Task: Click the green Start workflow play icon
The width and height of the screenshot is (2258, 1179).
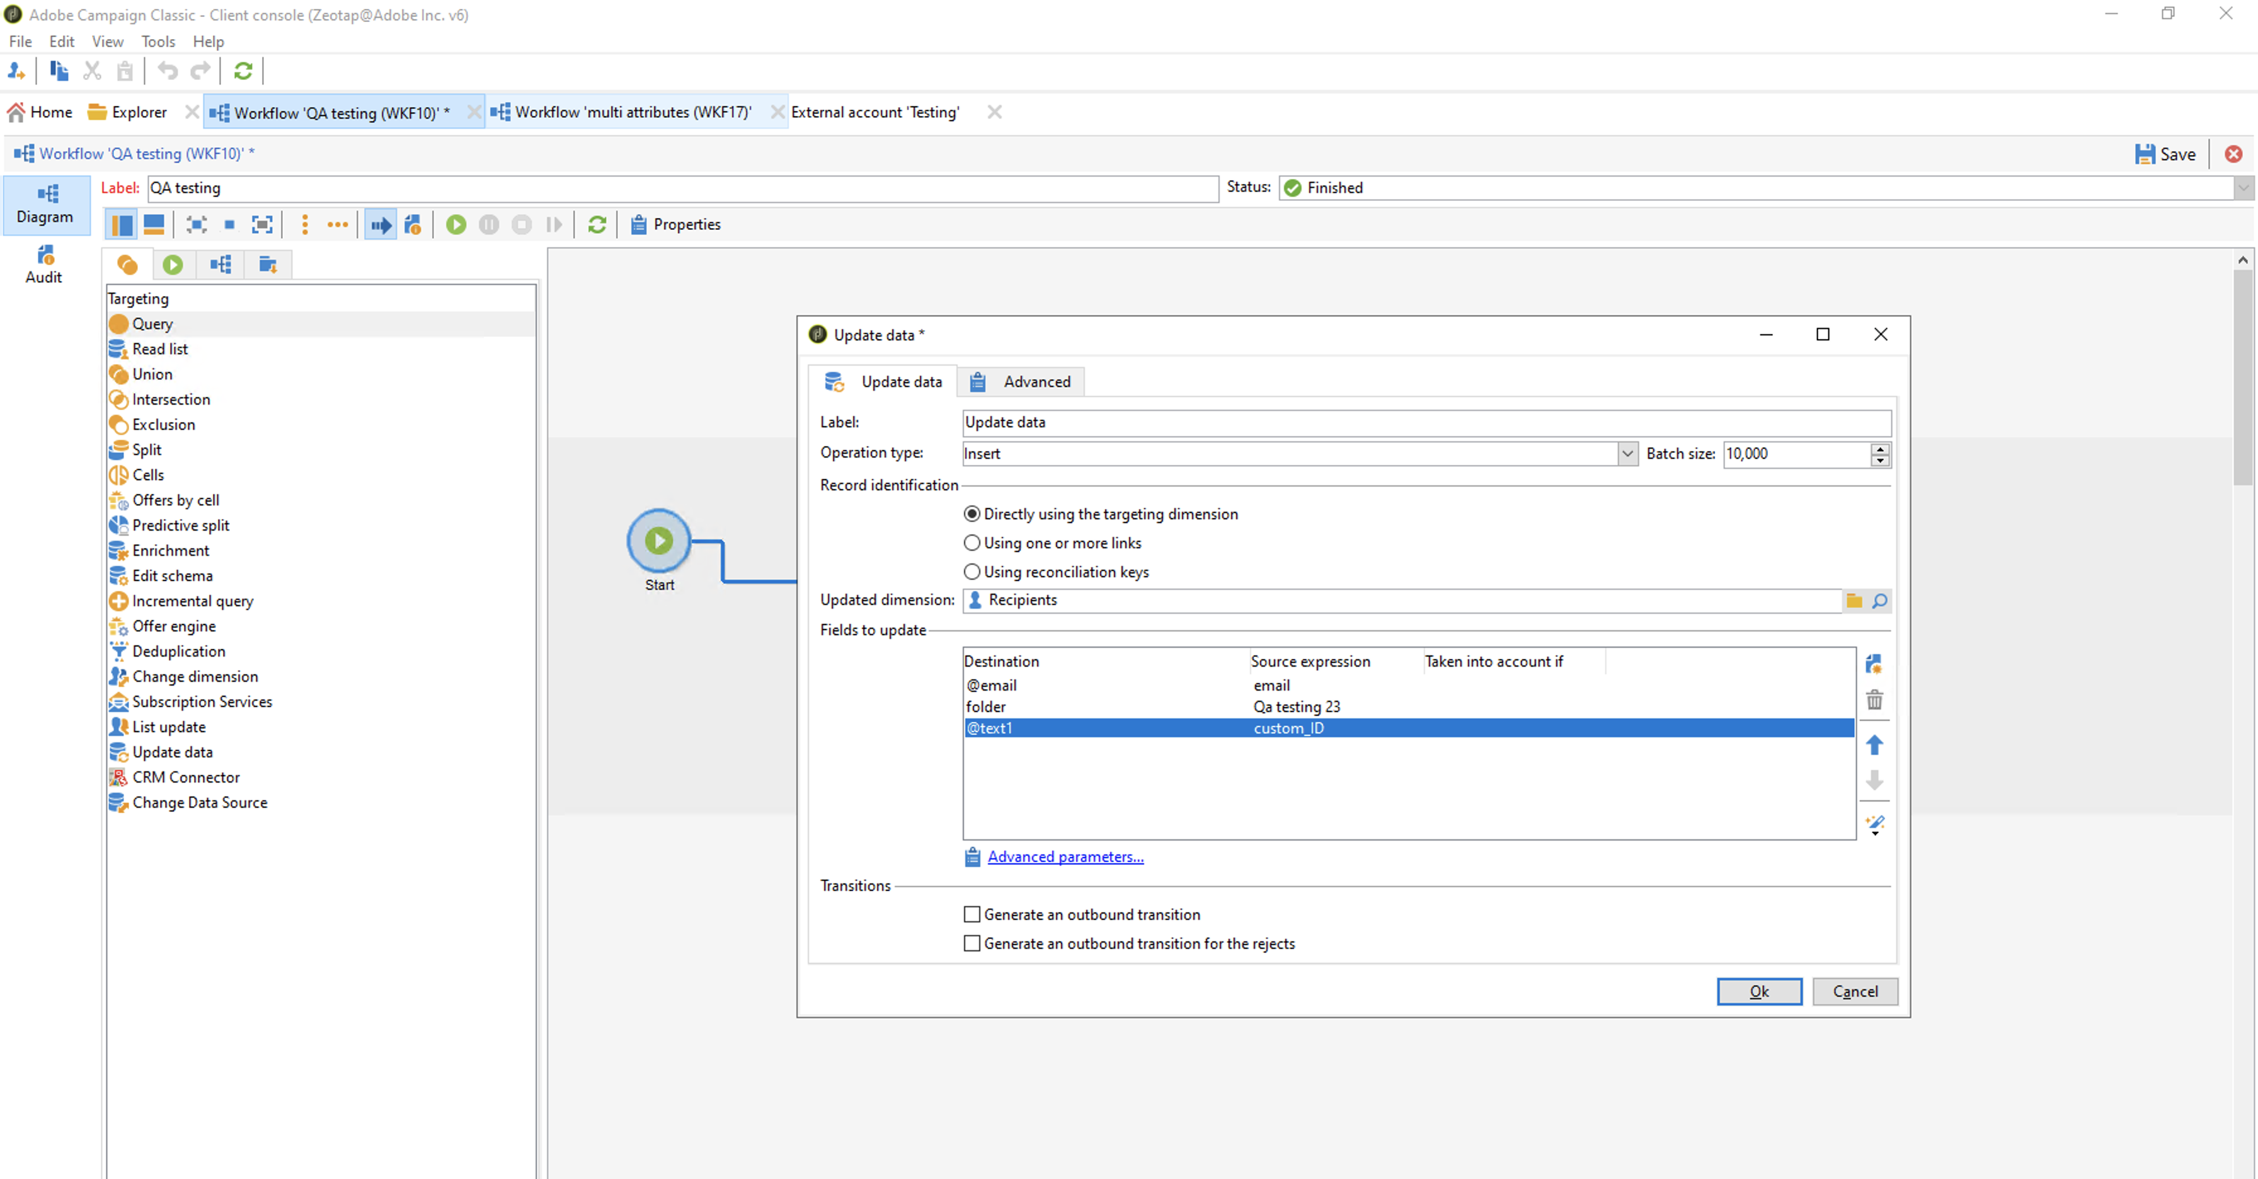Action: coord(456,224)
